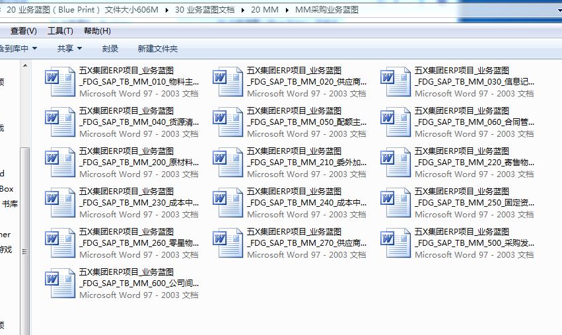Select the MM_060 合同管 Word file icon
This screenshot has width=562, height=335.
[x=396, y=122]
